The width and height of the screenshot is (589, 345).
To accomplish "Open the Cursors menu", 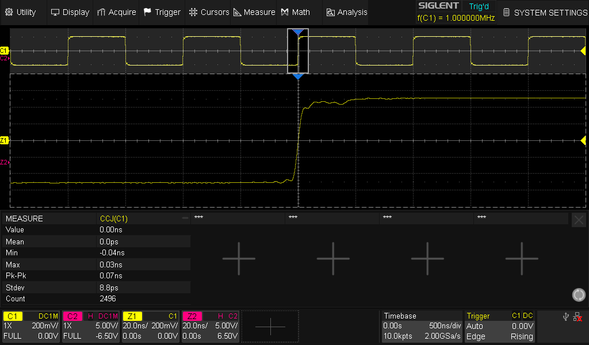I will click(209, 12).
